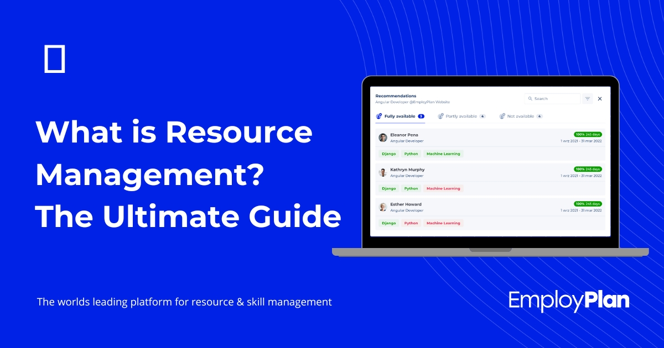Click Esther Howard's 100% 245 days badge
Image resolution: width=664 pixels, height=348 pixels.
(x=588, y=204)
